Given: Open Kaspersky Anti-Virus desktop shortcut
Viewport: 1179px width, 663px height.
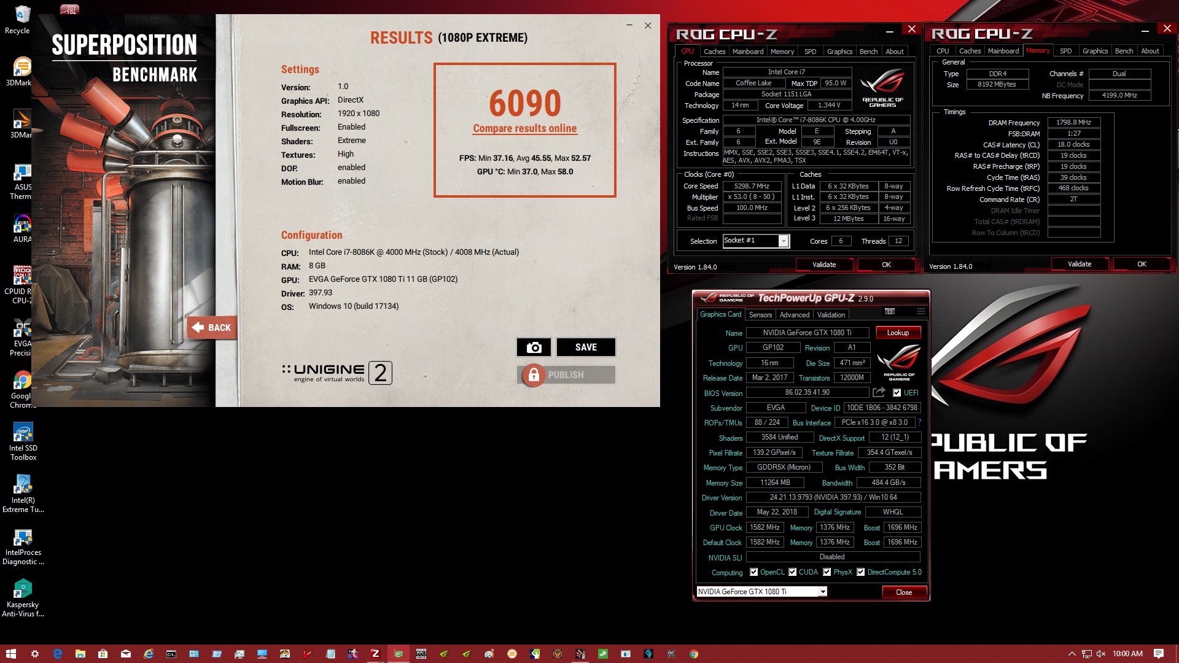Looking at the screenshot, I should point(23,598).
